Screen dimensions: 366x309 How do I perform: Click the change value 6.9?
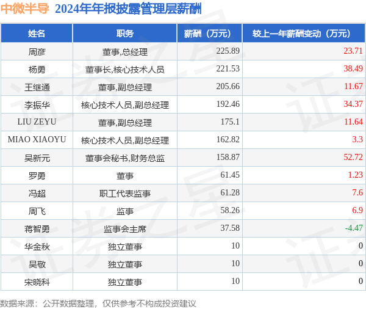[x=357, y=210]
